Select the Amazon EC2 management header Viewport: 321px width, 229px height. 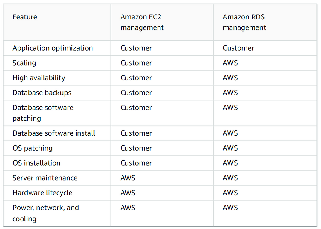[142, 22]
